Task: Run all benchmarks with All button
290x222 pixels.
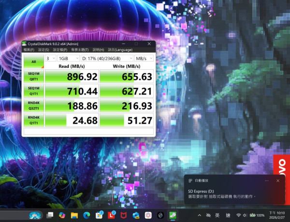Action: pos(34,62)
